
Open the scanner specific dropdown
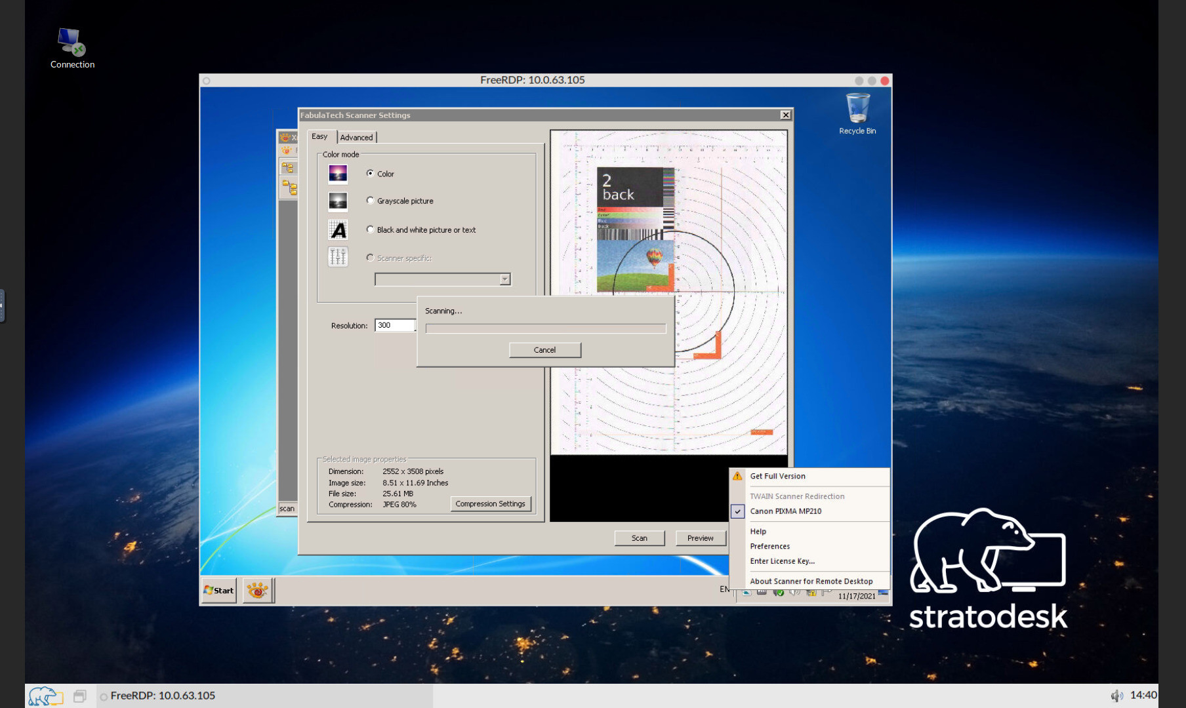point(504,279)
